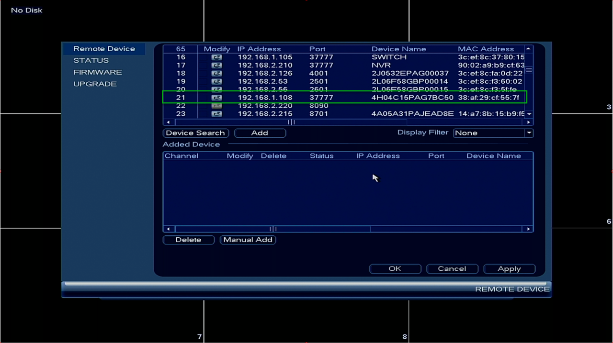Screen dimensions: 613x343
Task: Click the Modify icon for NVR device
Action: 217,66
